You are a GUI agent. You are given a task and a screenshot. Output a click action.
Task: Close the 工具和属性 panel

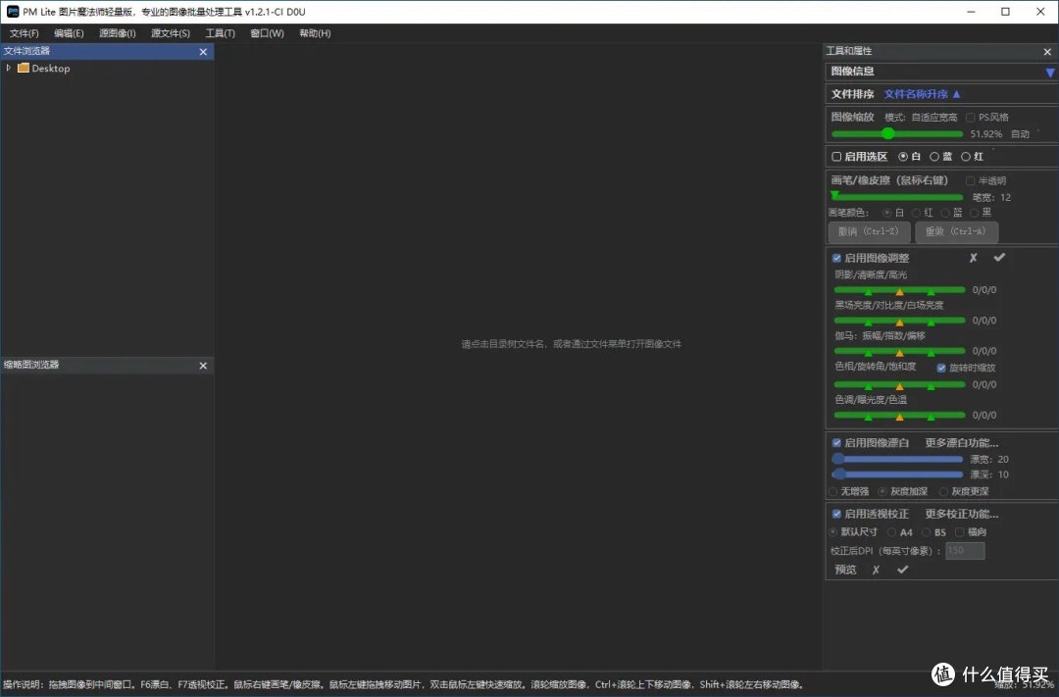click(1047, 52)
